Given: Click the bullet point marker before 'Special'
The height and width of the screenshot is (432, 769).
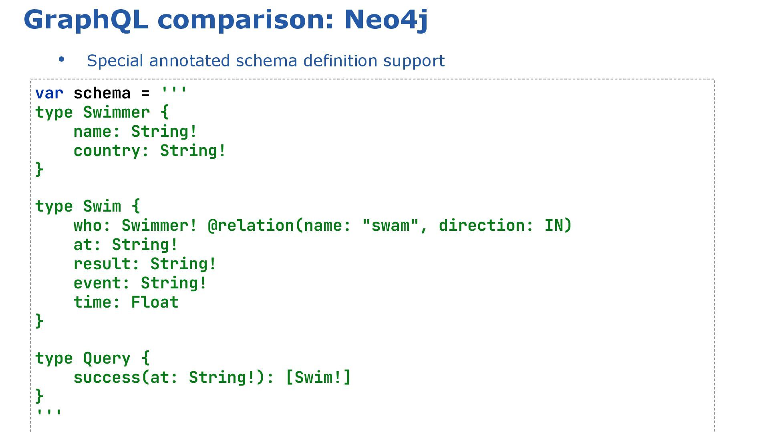Looking at the screenshot, I should [61, 60].
